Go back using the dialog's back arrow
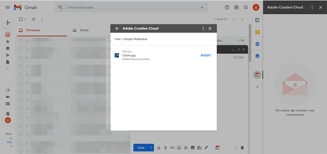Viewport: 327px width, 154px height. pos(117,28)
